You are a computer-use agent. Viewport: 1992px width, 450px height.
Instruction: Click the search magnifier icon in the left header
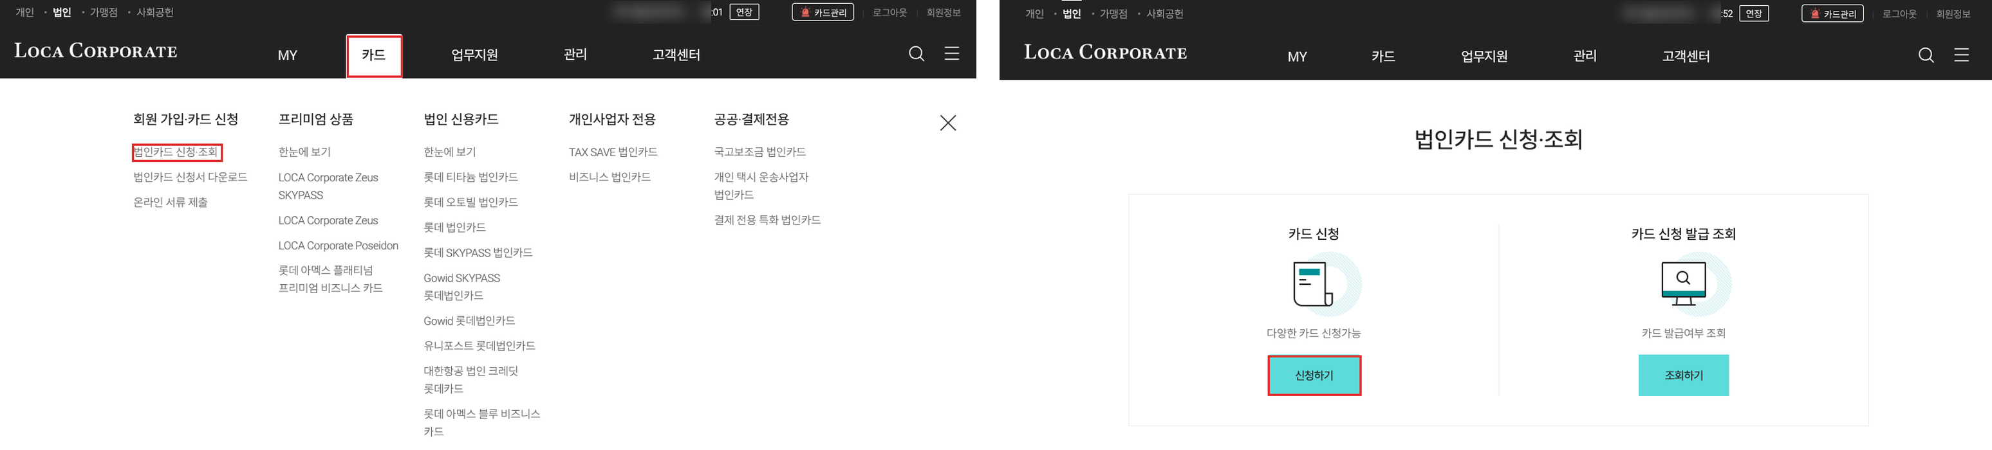(x=917, y=53)
